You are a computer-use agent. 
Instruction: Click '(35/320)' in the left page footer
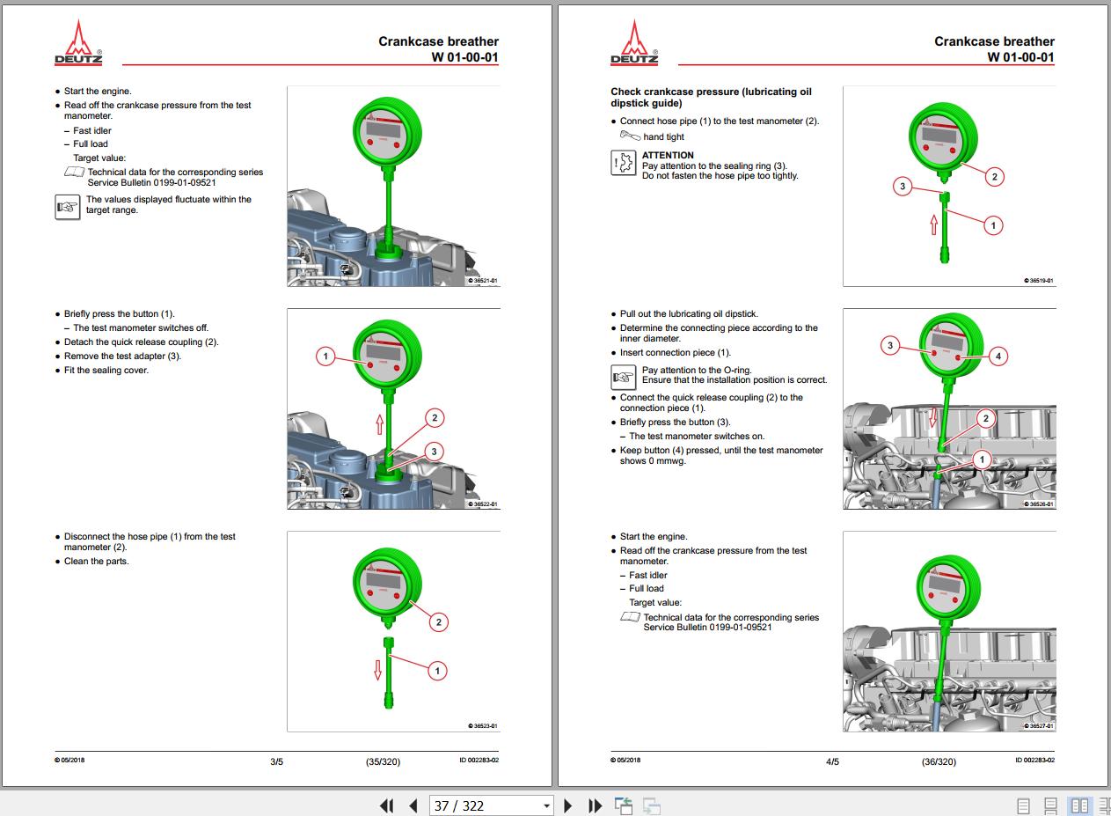click(383, 761)
